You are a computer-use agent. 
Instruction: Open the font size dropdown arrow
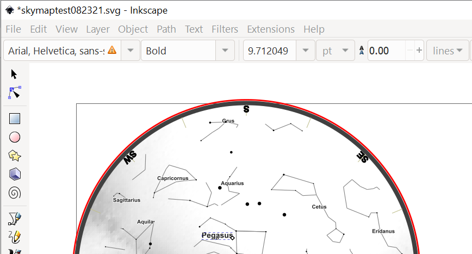[x=306, y=51]
